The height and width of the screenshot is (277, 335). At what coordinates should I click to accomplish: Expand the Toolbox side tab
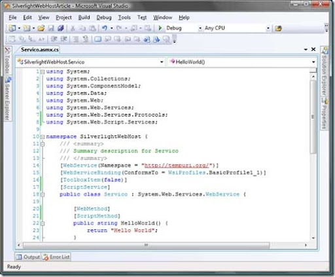7,60
